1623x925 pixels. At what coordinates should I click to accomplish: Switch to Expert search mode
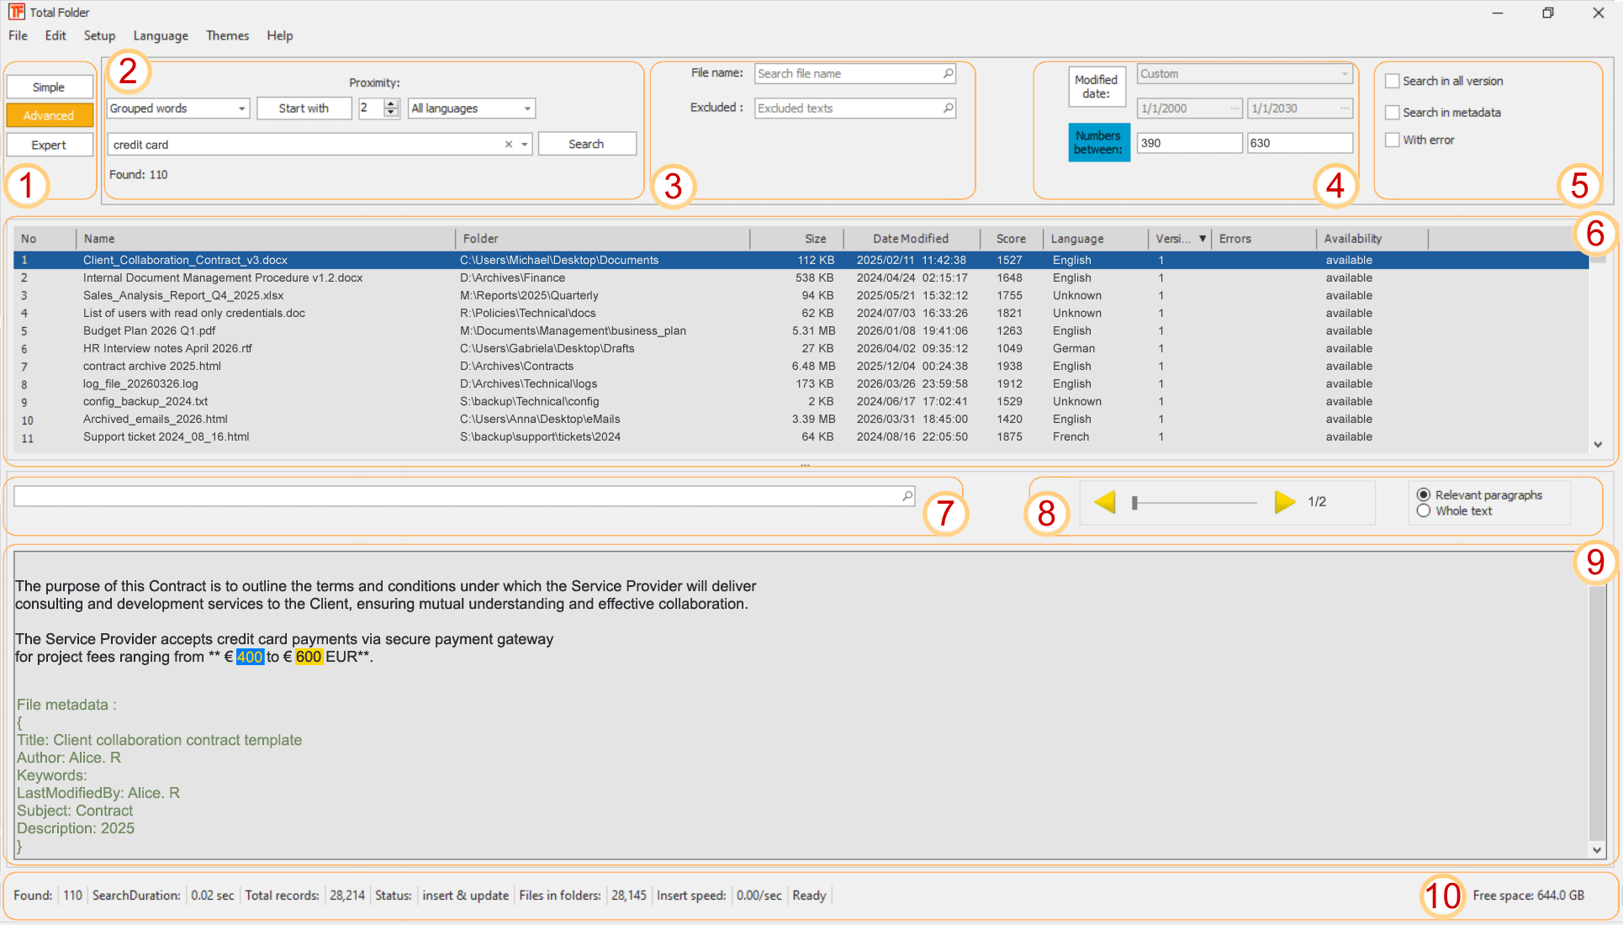(x=49, y=145)
